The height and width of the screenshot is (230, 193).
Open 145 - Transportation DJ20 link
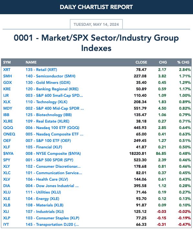[52, 225]
